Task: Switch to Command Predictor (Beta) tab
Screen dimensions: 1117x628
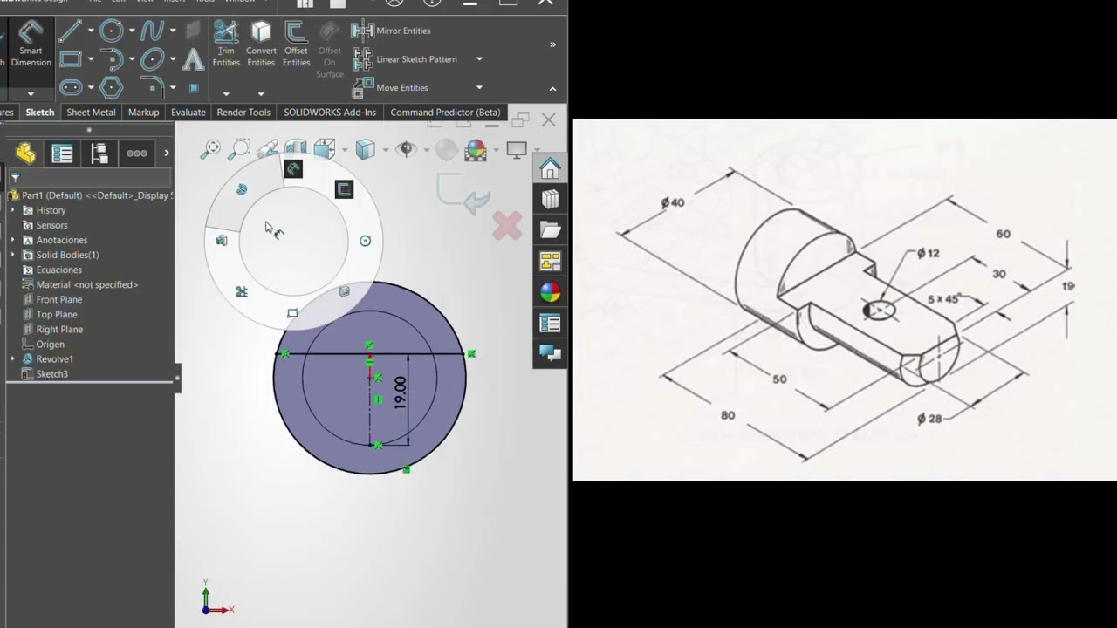Action: click(445, 113)
